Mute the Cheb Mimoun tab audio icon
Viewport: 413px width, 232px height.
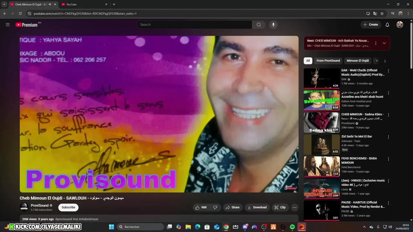[50, 5]
